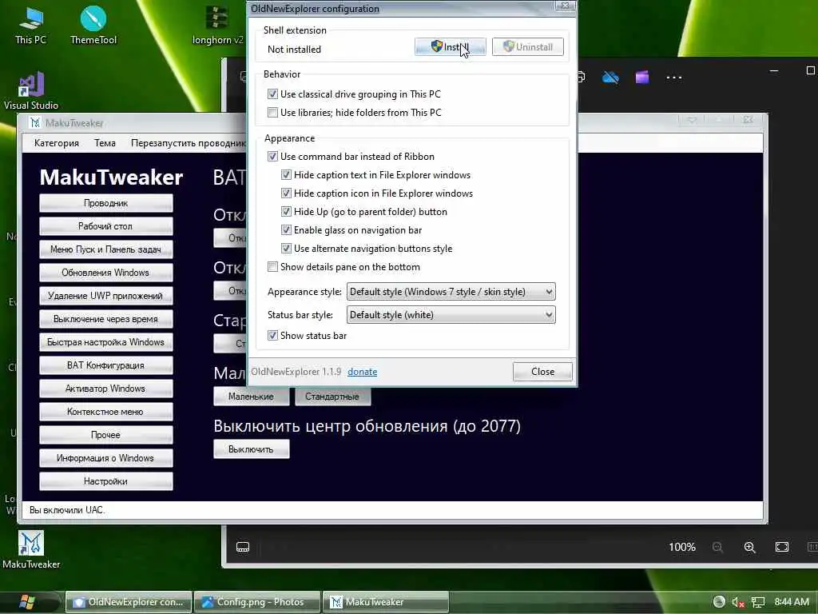Open the Status bar style dropdown
The width and height of the screenshot is (818, 614).
point(451,314)
